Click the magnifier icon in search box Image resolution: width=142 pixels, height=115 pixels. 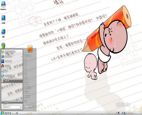click(x=20, y=107)
